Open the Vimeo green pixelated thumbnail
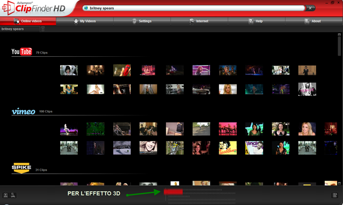Screen dimensions: 343x205 (95, 129)
